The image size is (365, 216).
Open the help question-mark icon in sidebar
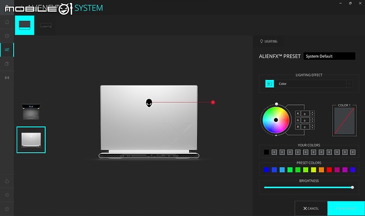pyautogui.click(x=7, y=209)
